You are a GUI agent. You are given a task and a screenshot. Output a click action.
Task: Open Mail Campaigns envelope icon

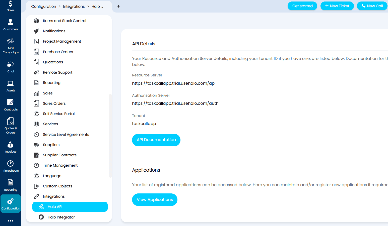(11, 41)
